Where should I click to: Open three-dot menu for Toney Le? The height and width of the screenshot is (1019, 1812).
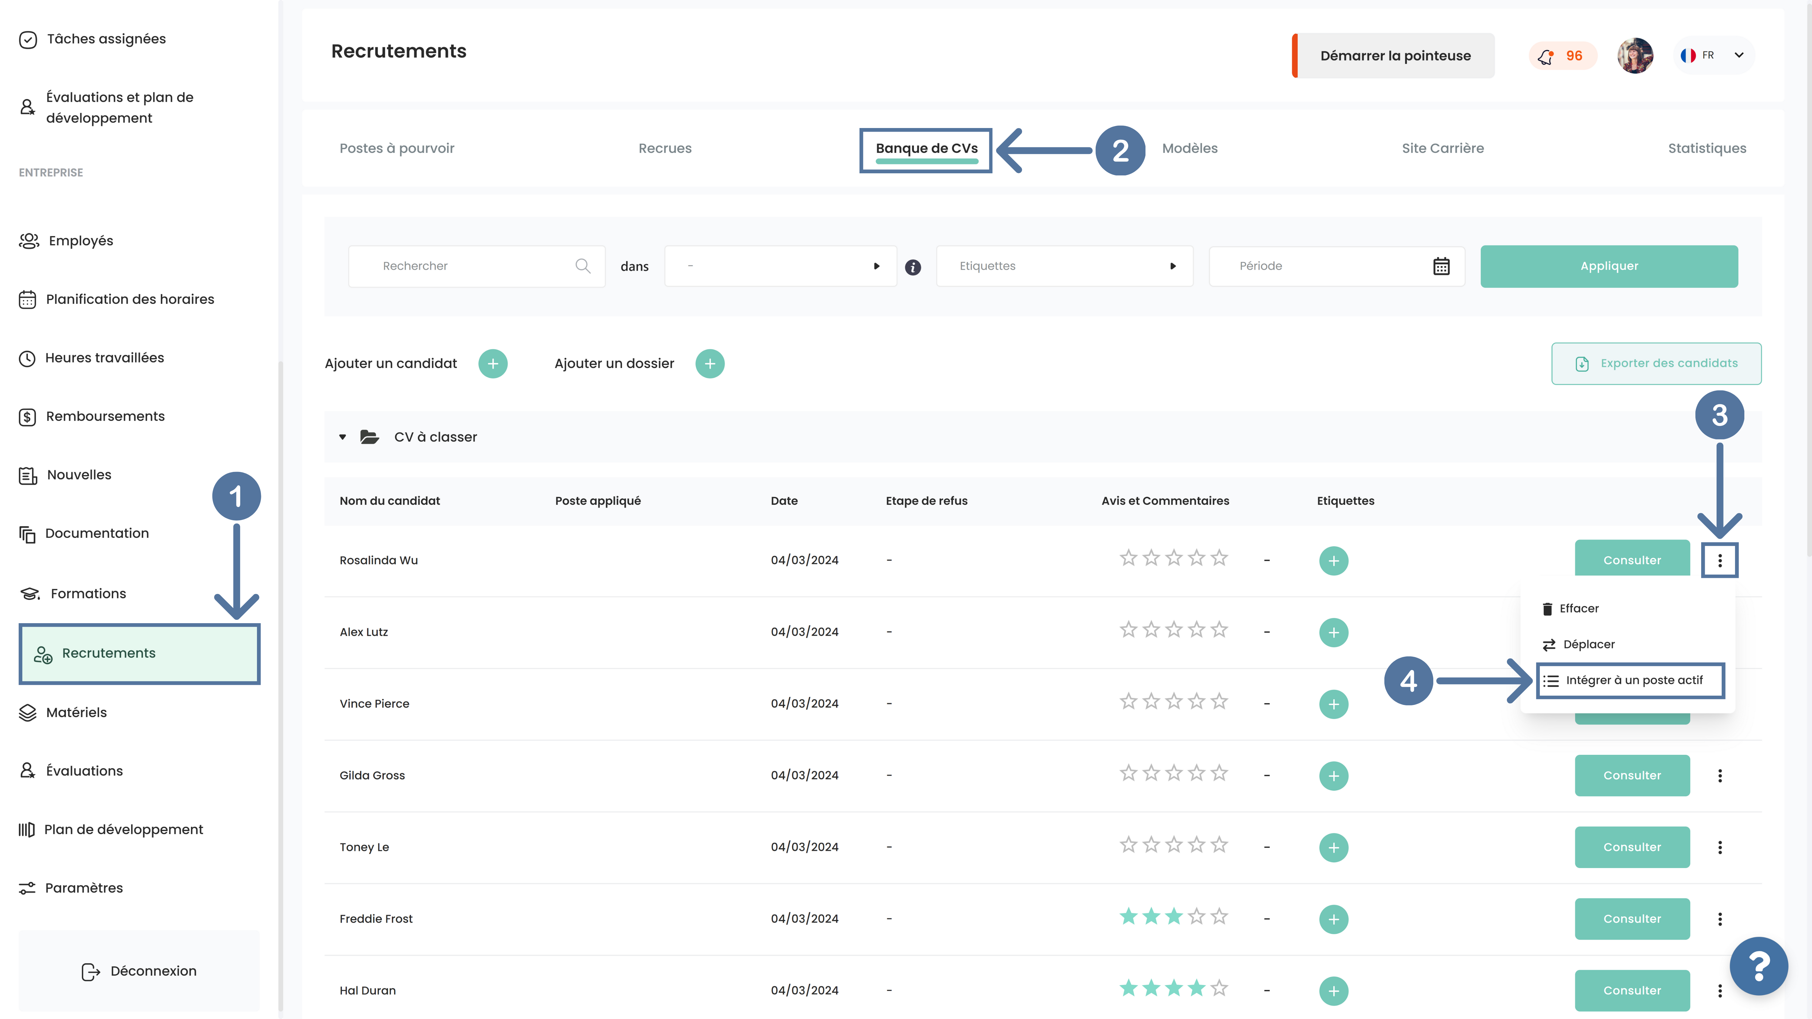click(1720, 848)
